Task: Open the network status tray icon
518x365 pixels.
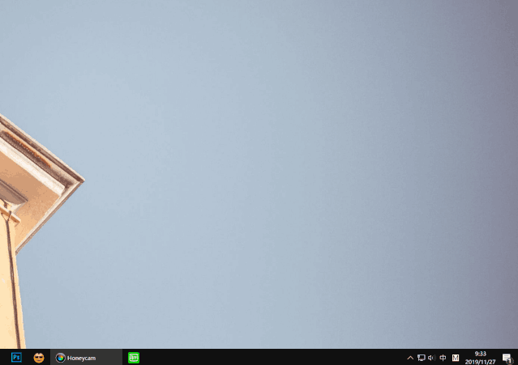Action: pyautogui.click(x=421, y=358)
